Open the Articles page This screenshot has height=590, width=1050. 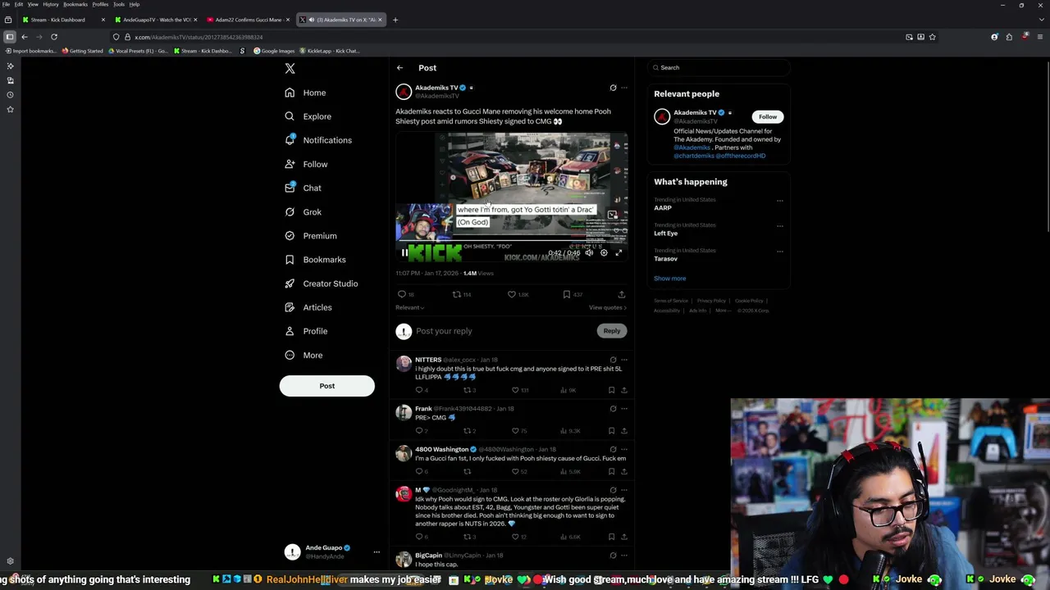click(x=308, y=307)
